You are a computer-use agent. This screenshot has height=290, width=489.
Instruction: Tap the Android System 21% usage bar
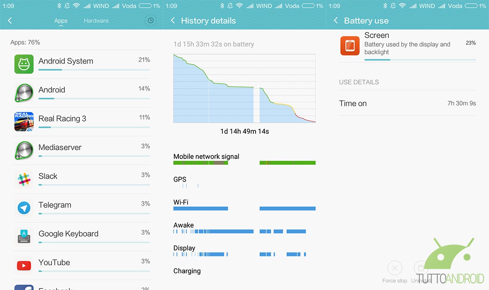click(94, 70)
